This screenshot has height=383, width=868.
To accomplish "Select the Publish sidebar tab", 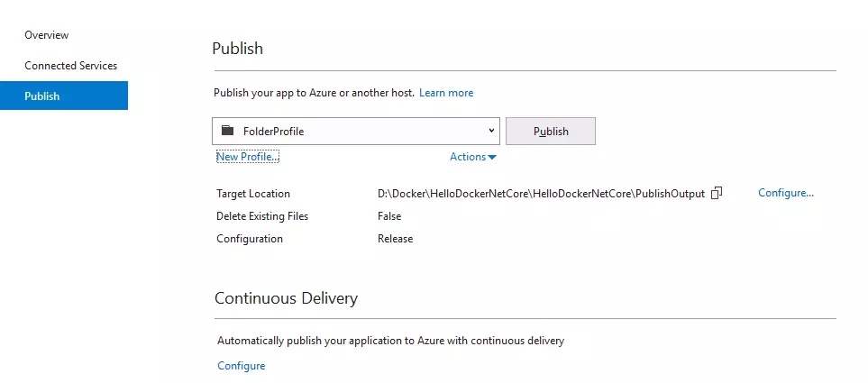I will (42, 96).
